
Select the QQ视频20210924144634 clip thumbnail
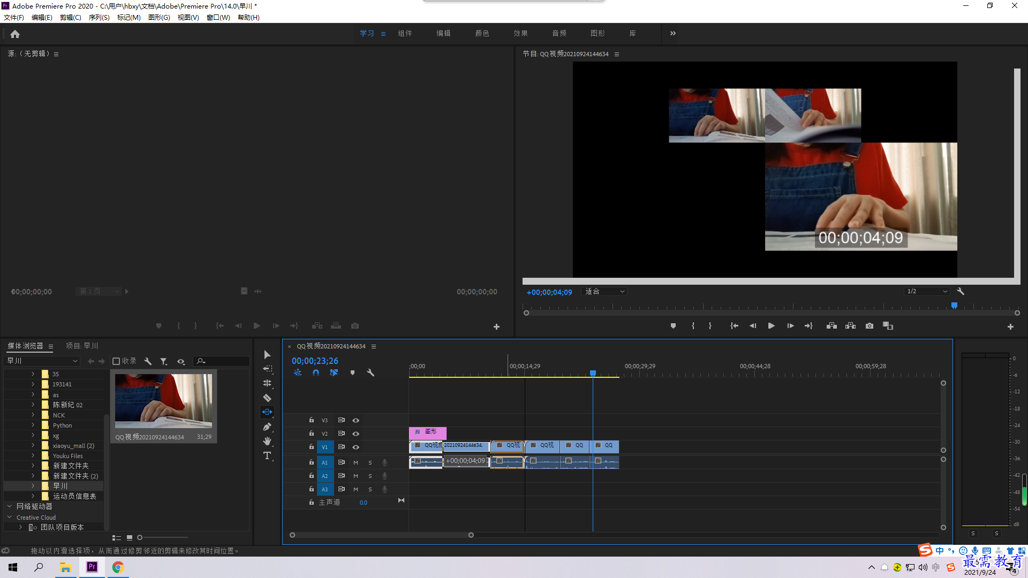163,401
